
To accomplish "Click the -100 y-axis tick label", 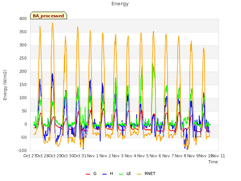I will point(22,150).
